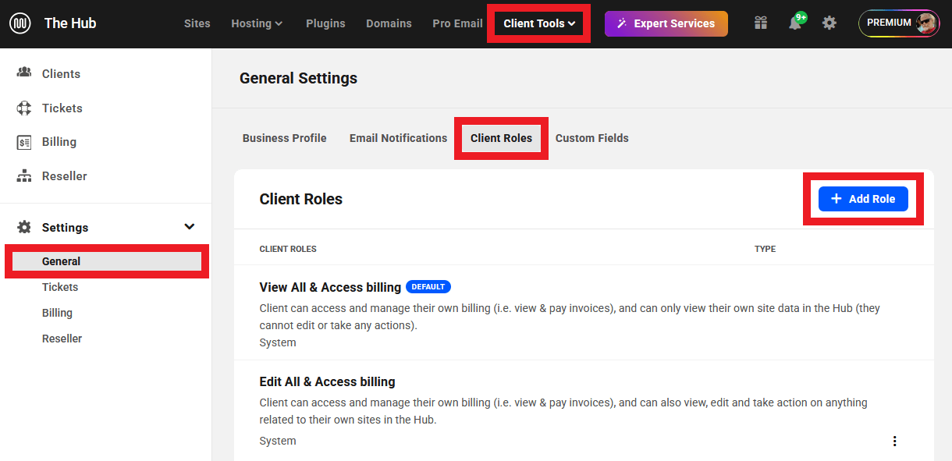The height and width of the screenshot is (461, 952).
Task: Open Pro Email in top navigation
Action: click(457, 23)
